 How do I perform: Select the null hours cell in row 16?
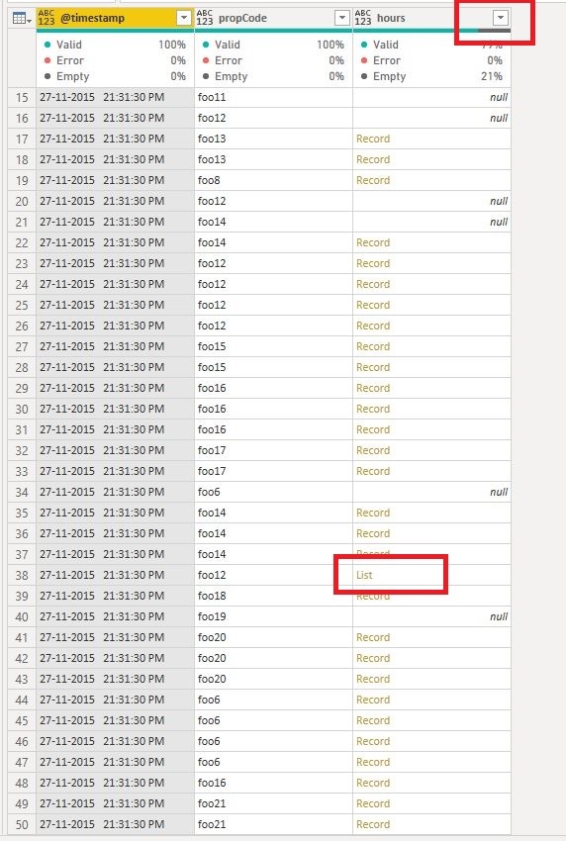(431, 118)
